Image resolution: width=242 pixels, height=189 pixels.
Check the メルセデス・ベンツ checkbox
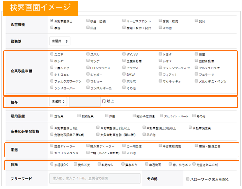coord(197,81)
